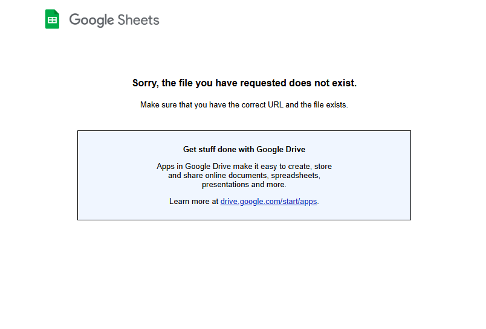Click the word "spreadsheets" in the info box
The image size is (486, 329).
[295, 176]
